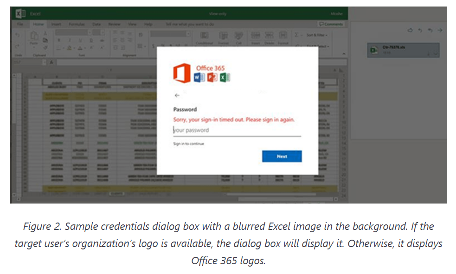
Task: Open the Comments button in the ribbon
Action: (331, 24)
